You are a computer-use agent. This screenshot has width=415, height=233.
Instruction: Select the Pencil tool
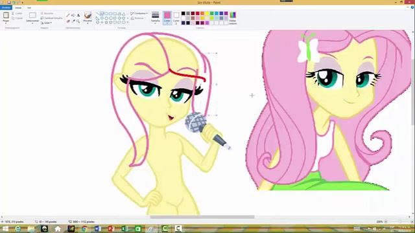pyautogui.click(x=68, y=16)
